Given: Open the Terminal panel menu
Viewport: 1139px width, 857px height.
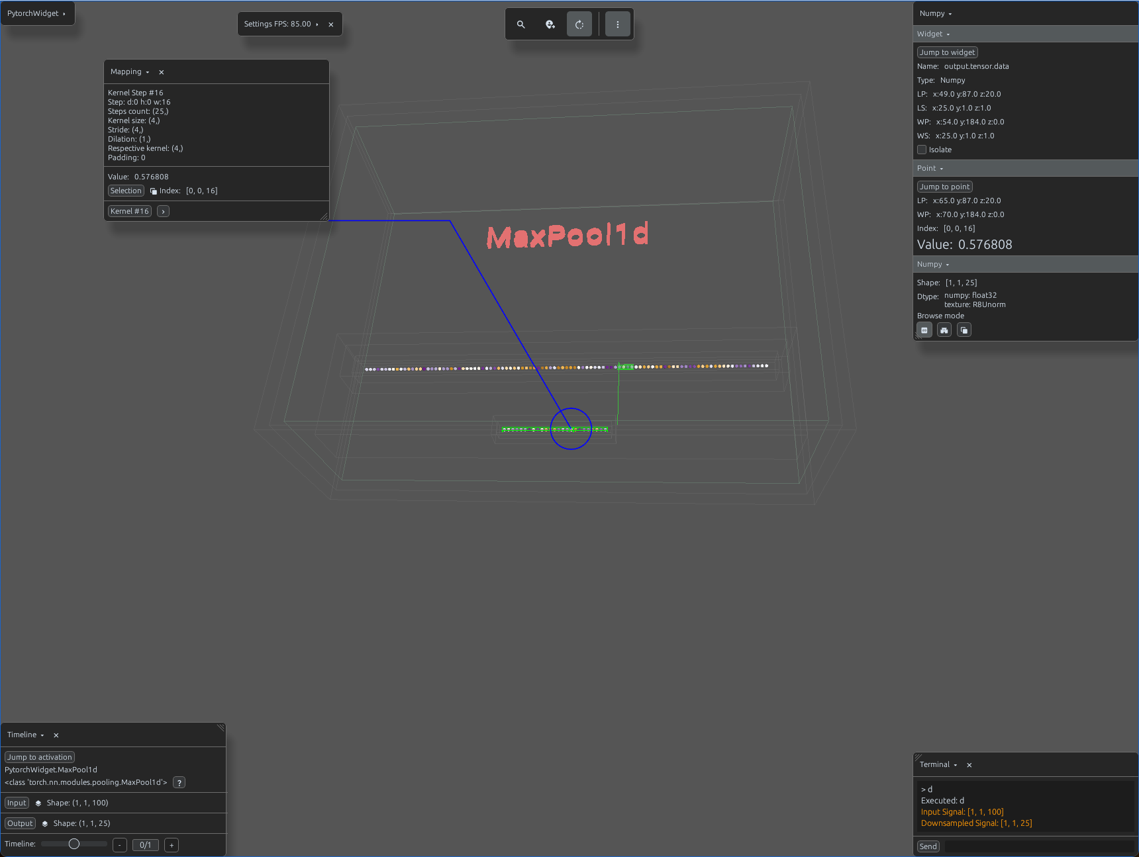Looking at the screenshot, I should pyautogui.click(x=956, y=765).
